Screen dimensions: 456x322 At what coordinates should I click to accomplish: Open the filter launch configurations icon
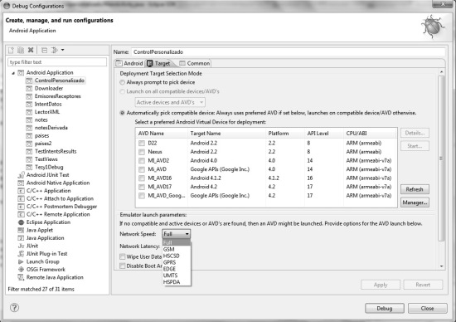pyautogui.click(x=55, y=50)
